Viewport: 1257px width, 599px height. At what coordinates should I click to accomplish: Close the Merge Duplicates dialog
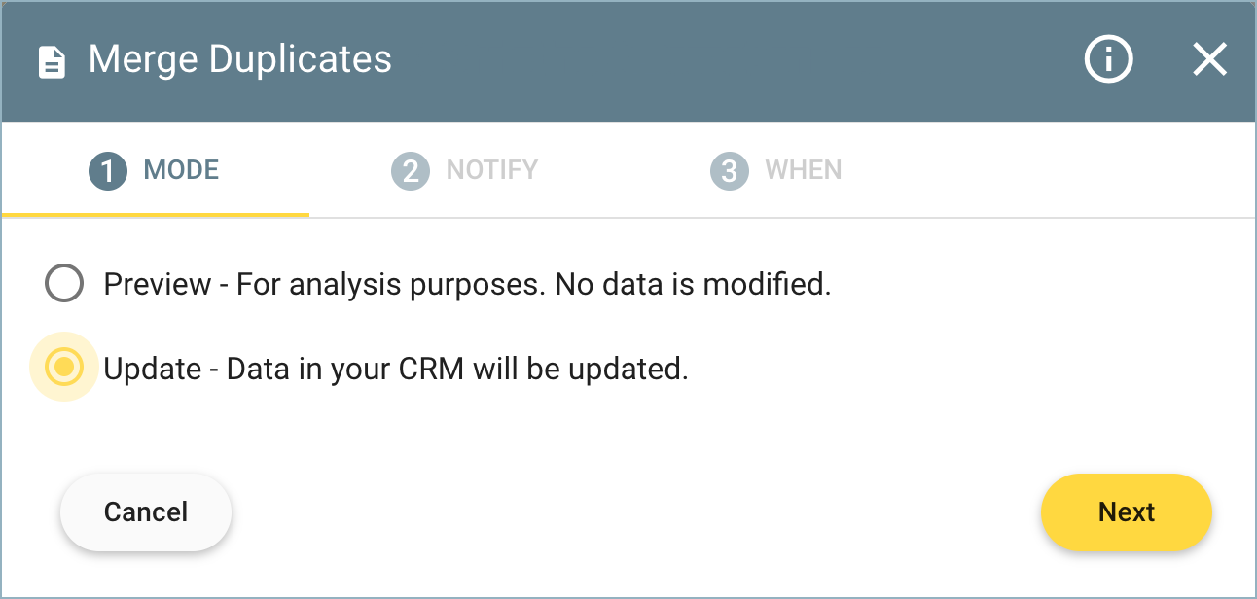(x=1209, y=59)
